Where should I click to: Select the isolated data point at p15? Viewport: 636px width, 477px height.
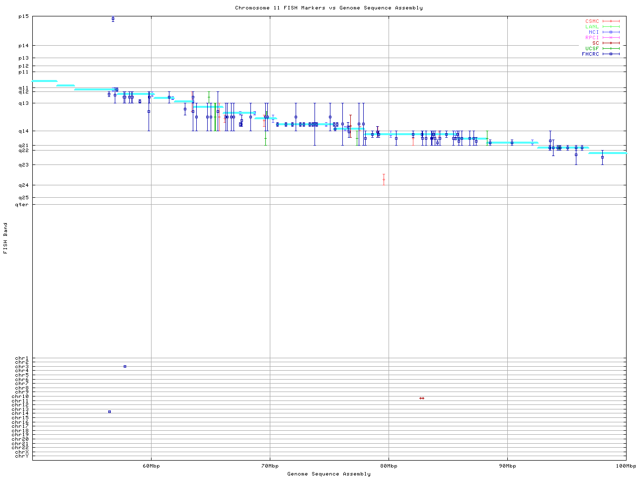click(x=113, y=19)
